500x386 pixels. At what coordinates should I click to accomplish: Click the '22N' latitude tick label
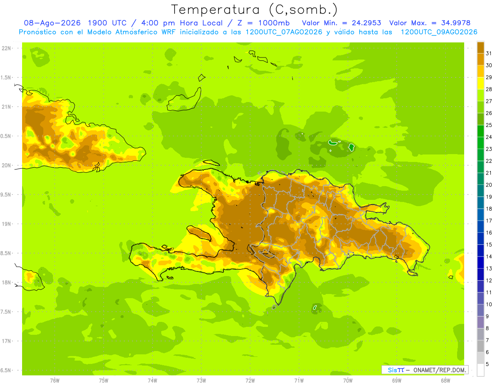pyautogui.click(x=6, y=48)
